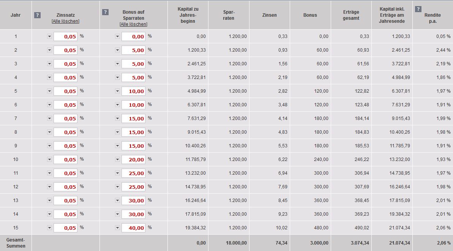Expand the Zinssatz dropdown in year 5

[49, 91]
